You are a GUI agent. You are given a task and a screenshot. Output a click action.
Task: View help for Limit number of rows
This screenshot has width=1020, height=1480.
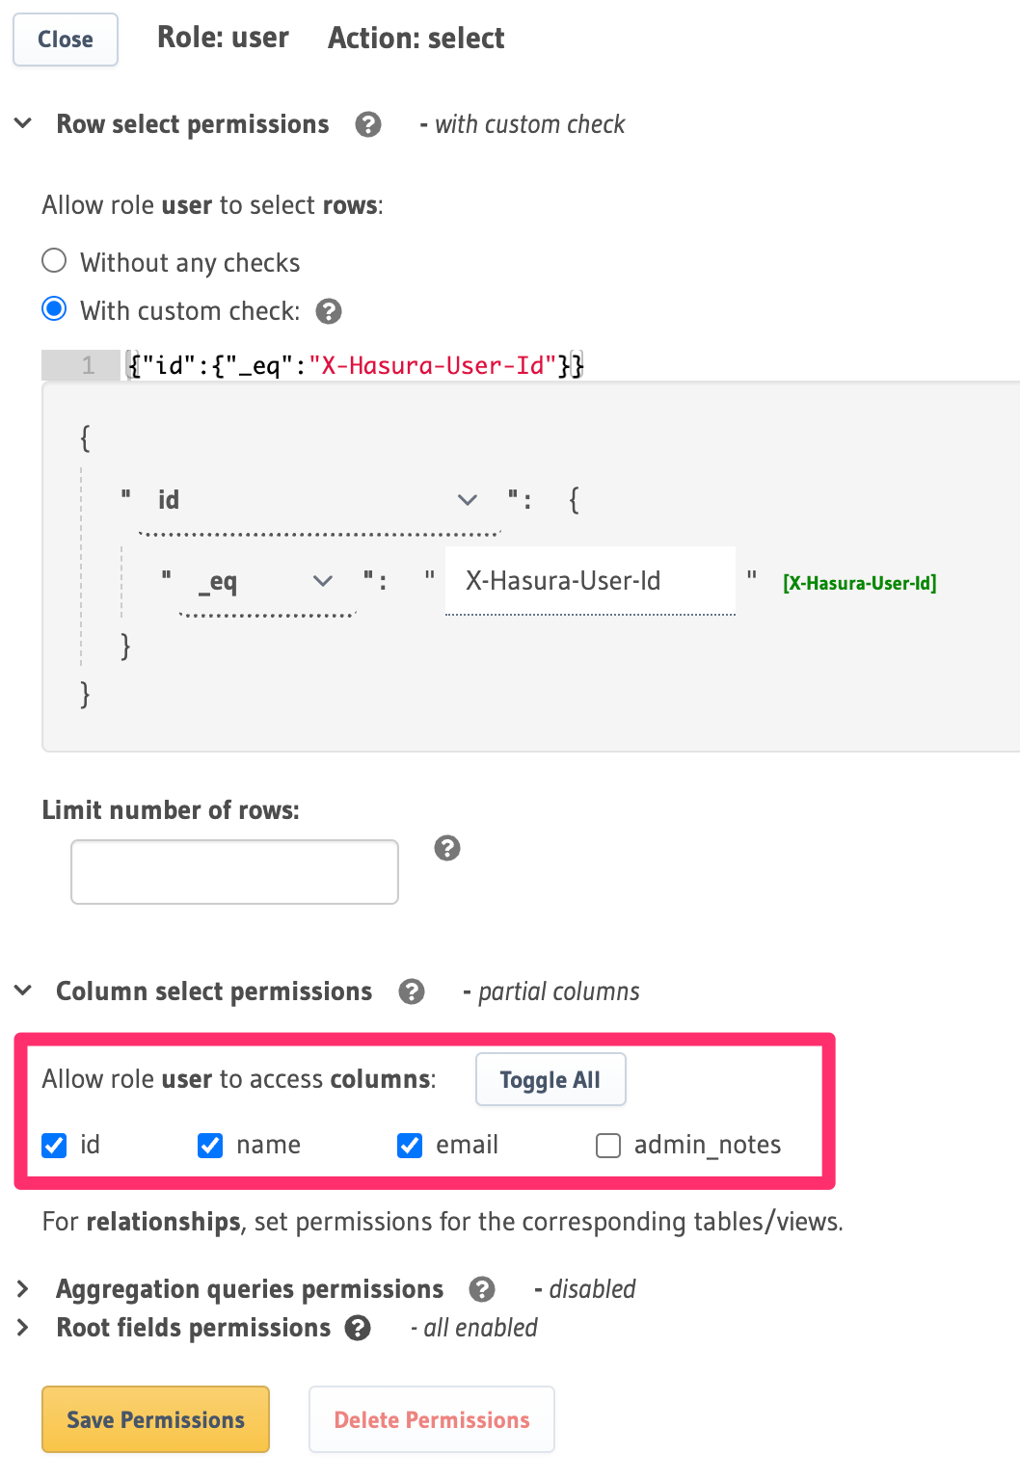[x=446, y=849]
